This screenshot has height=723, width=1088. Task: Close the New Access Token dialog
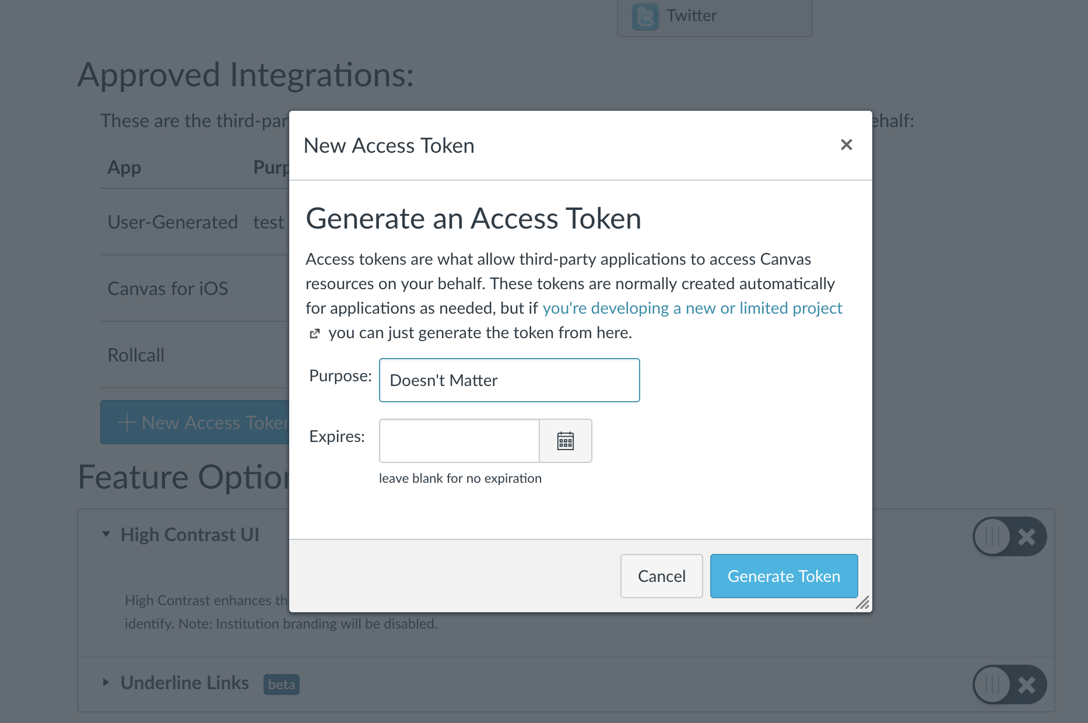846,145
